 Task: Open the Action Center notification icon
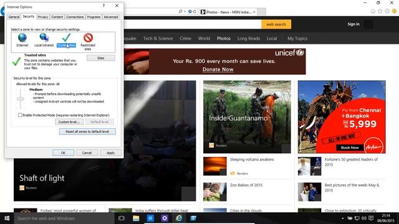[x=371, y=218]
